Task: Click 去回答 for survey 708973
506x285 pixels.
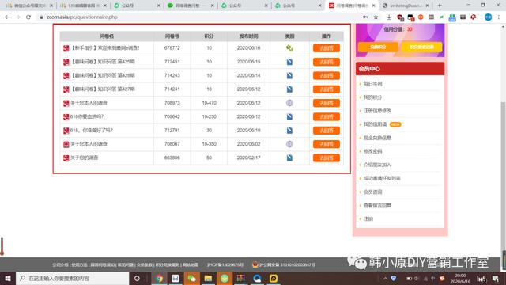Action: click(327, 103)
